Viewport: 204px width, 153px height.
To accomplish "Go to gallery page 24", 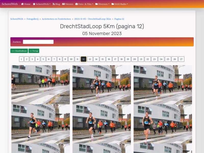I will pyautogui.click(x=161, y=59).
